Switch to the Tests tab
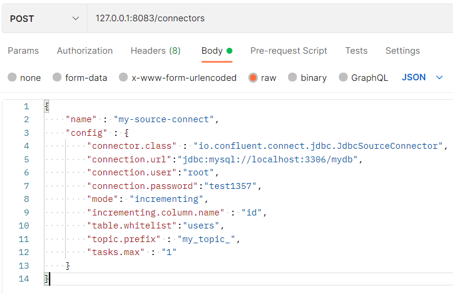Screen dimensions: 453x294 point(356,51)
